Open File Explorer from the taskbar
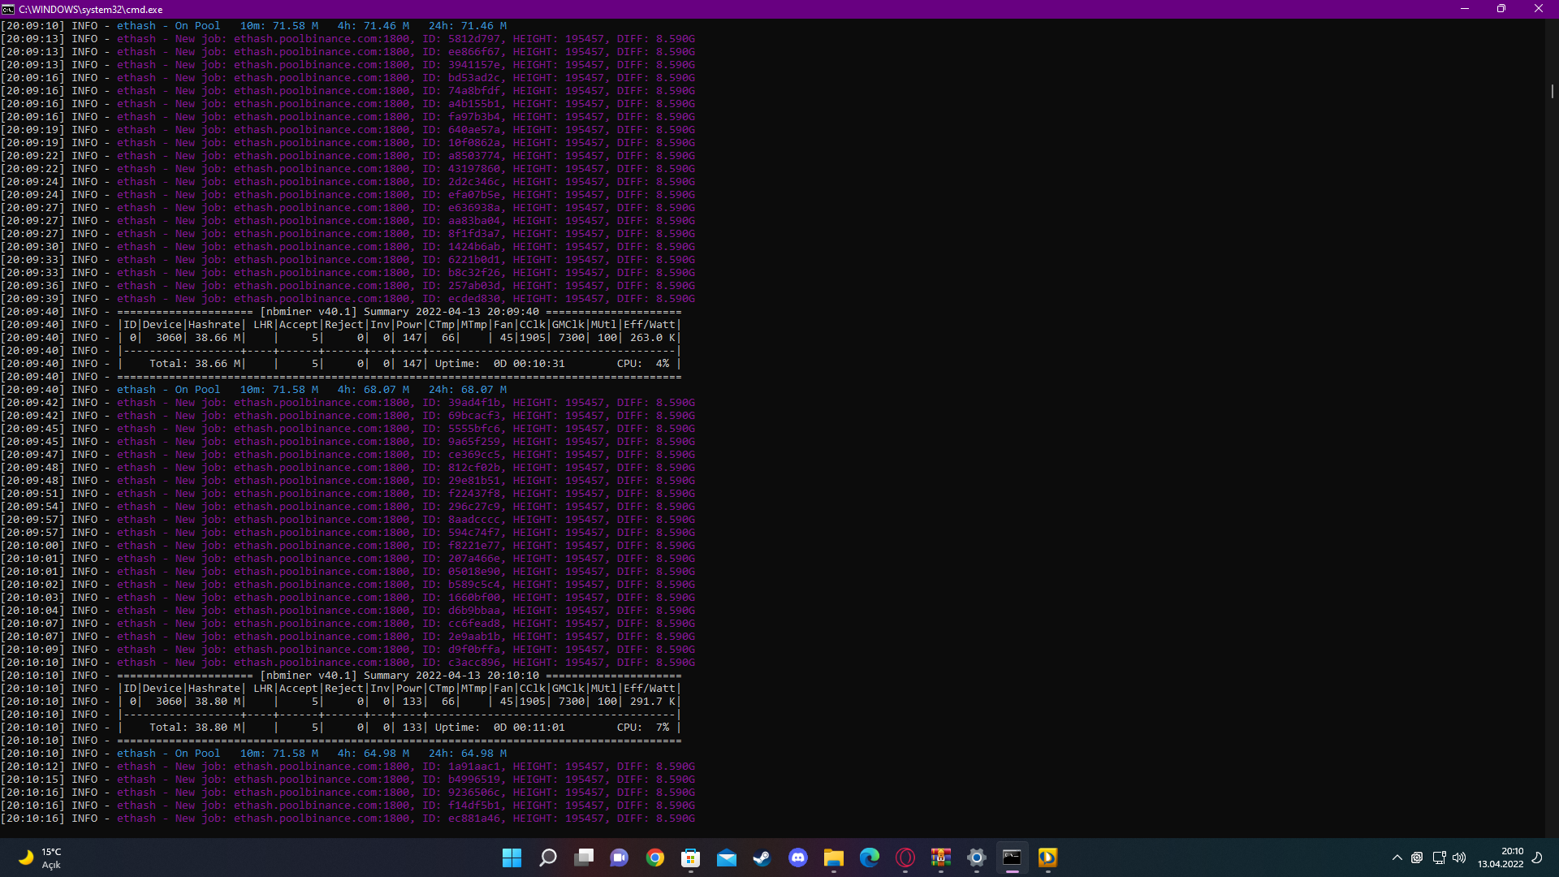The width and height of the screenshot is (1559, 877). [834, 858]
